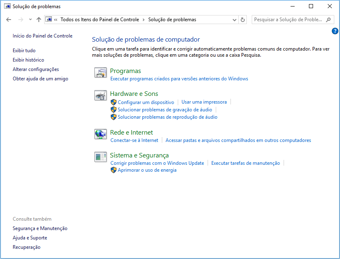Click Corrigir problemas com o Windows Update

(x=157, y=163)
